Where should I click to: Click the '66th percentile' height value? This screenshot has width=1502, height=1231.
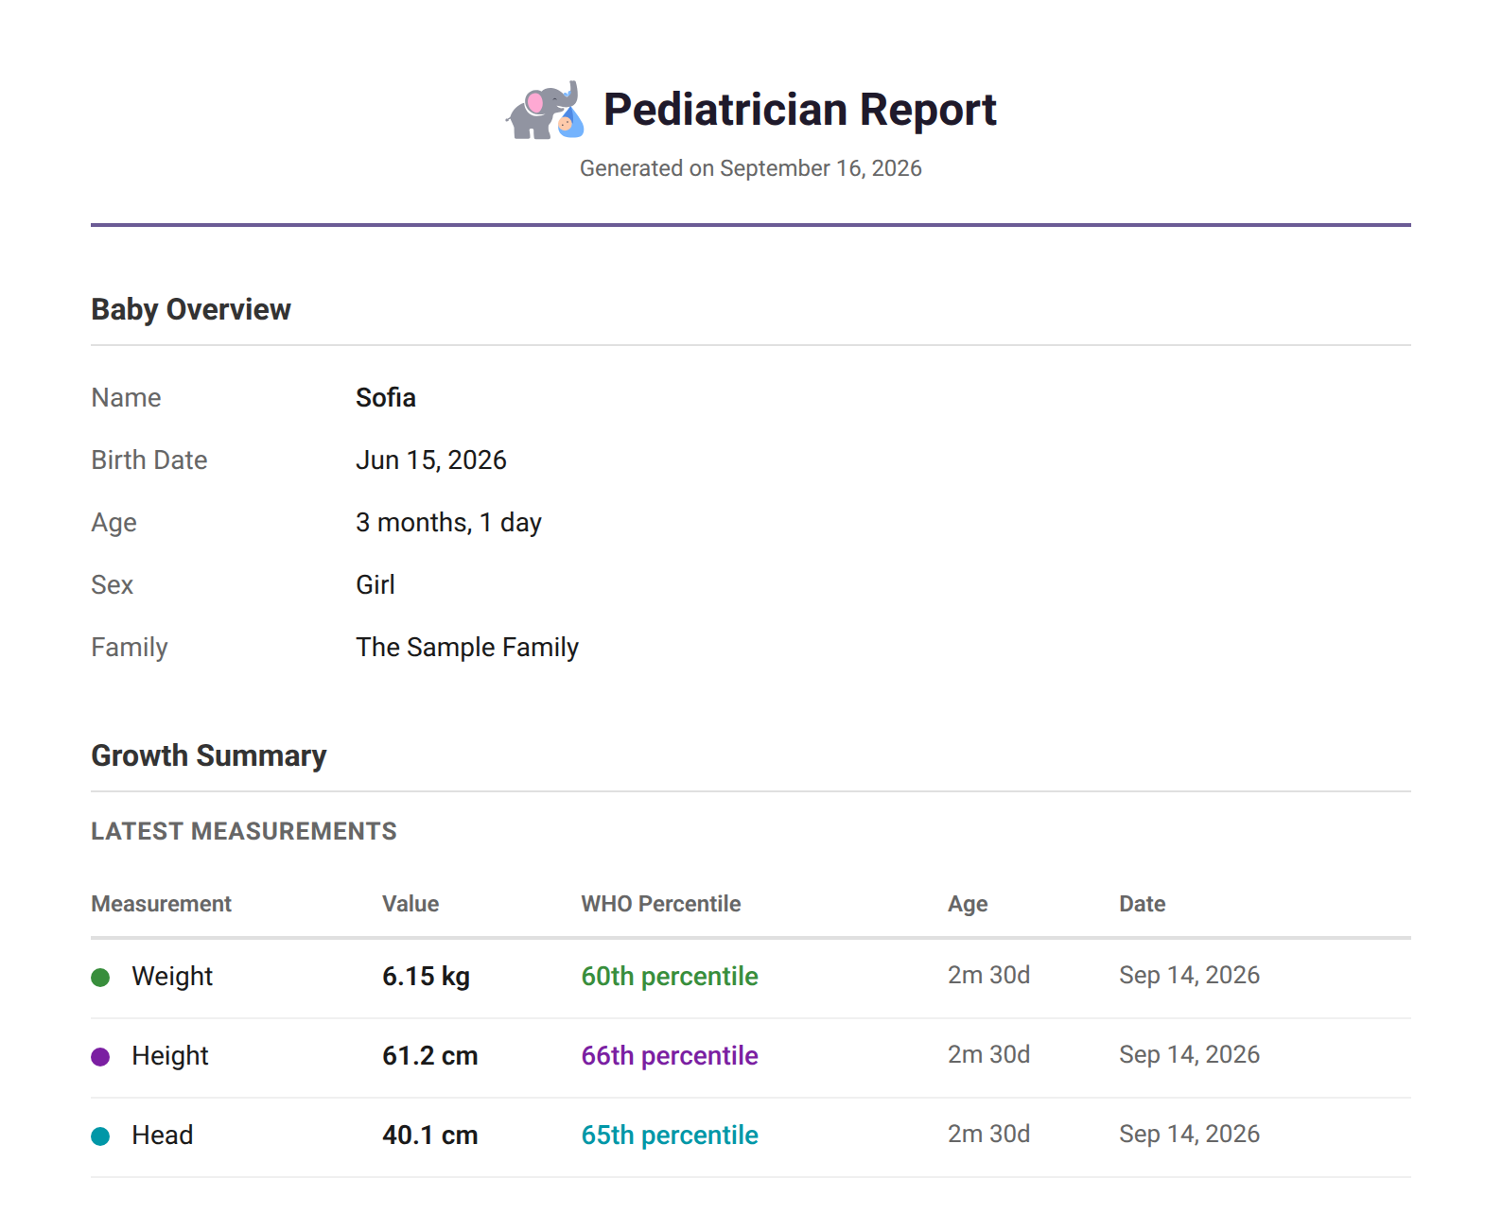pyautogui.click(x=670, y=1055)
